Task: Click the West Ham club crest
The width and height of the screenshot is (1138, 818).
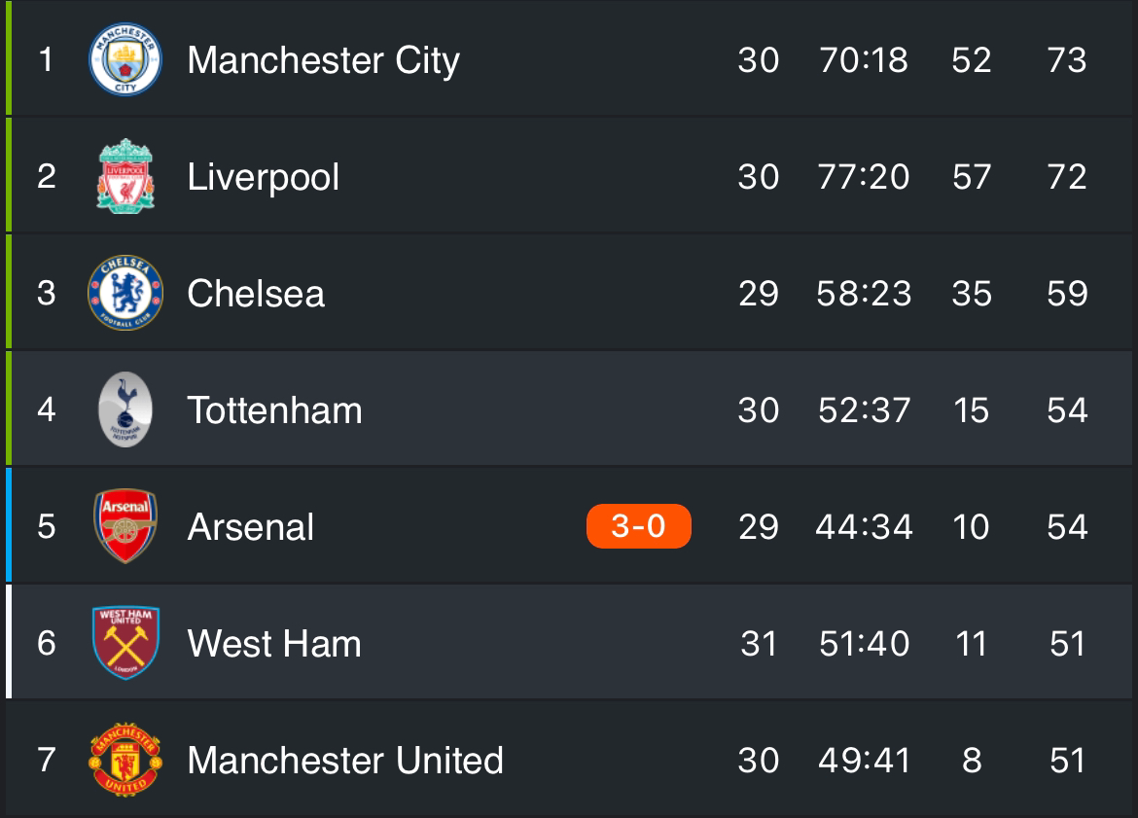Action: tap(125, 642)
